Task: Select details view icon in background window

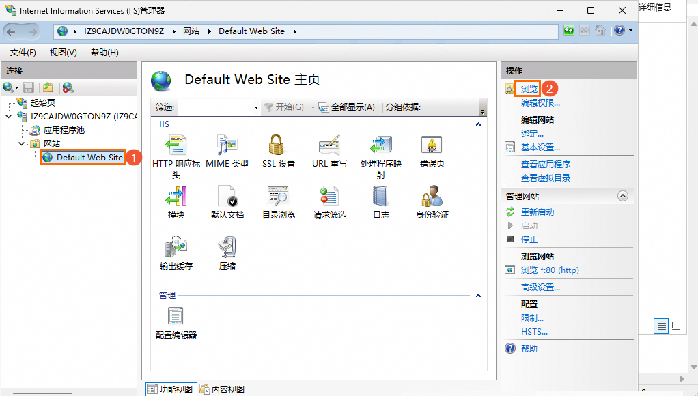Action: tap(661, 326)
